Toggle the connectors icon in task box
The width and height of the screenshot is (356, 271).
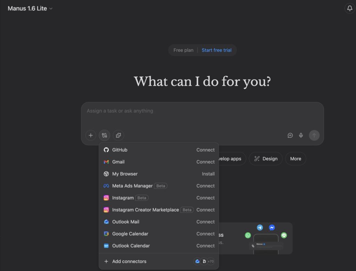click(x=104, y=135)
